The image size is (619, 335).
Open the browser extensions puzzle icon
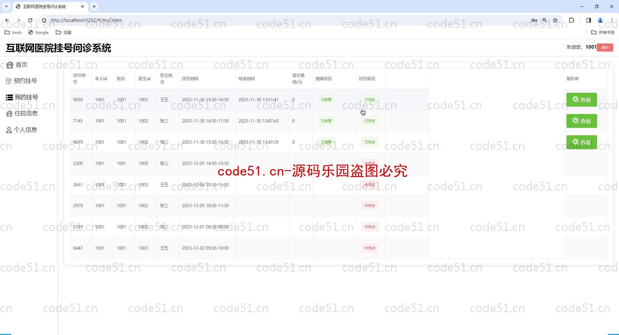pos(571,20)
